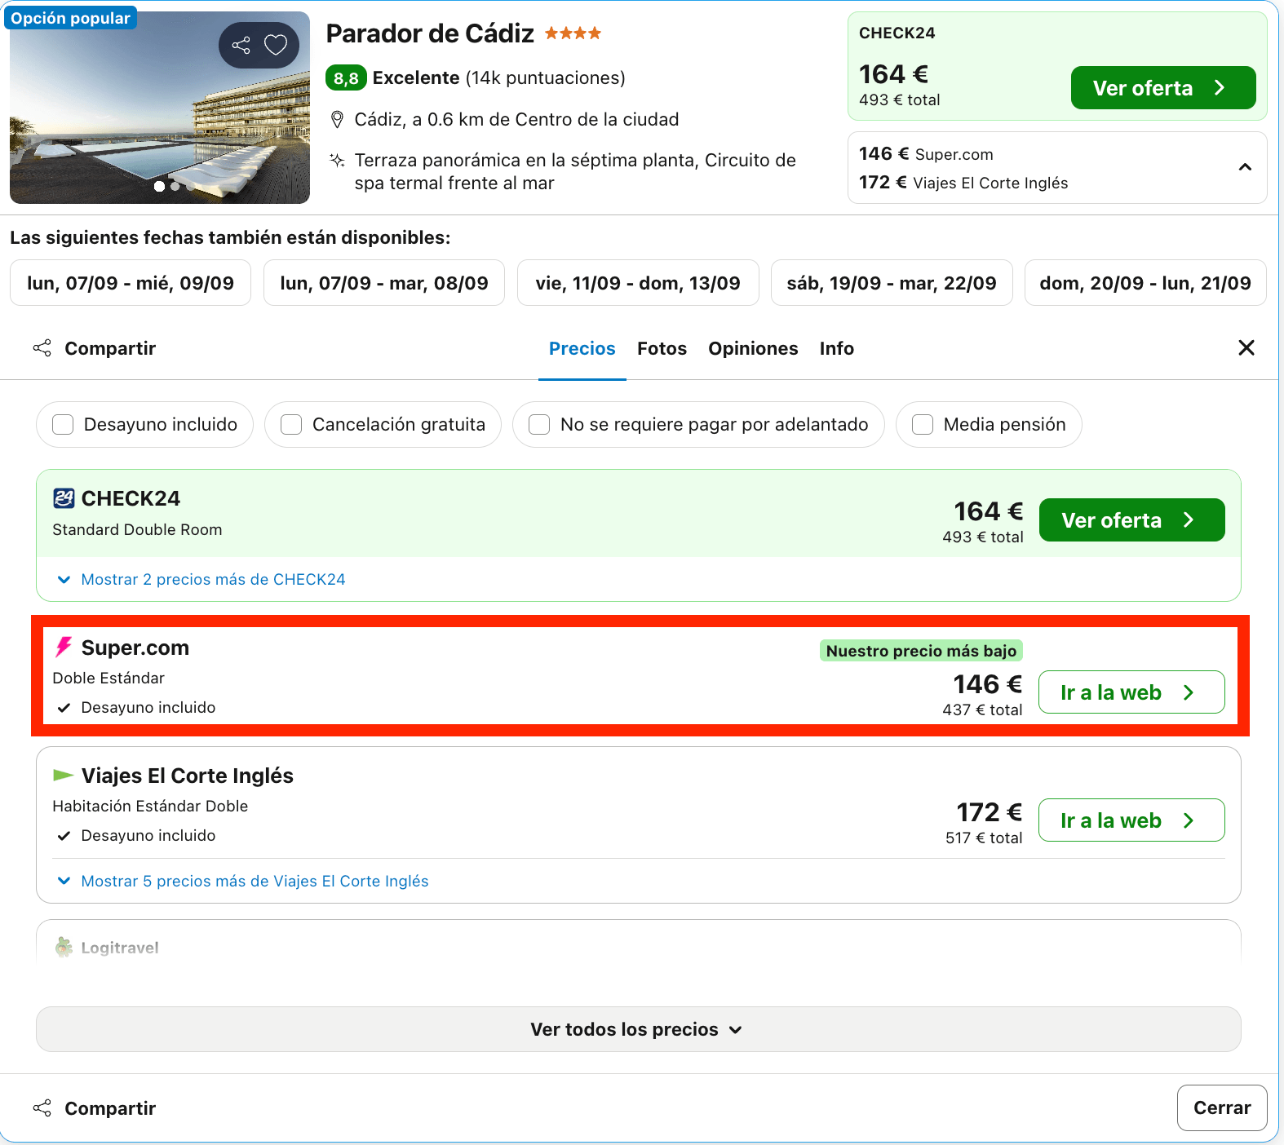Click the bottom Compartir link
Viewport: 1284px width, 1145px height.
95,1108
